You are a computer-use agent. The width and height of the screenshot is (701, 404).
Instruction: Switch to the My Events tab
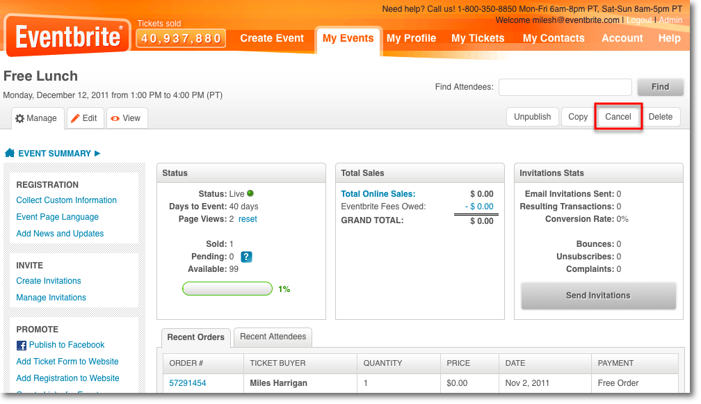click(348, 38)
